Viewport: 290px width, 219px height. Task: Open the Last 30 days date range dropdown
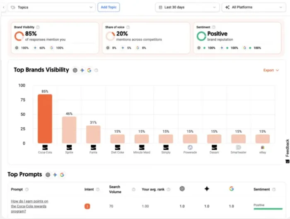pyautogui.click(x=187, y=7)
